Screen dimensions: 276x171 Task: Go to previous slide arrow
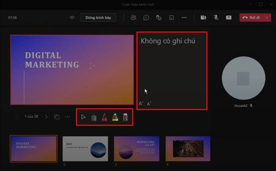click(16, 117)
